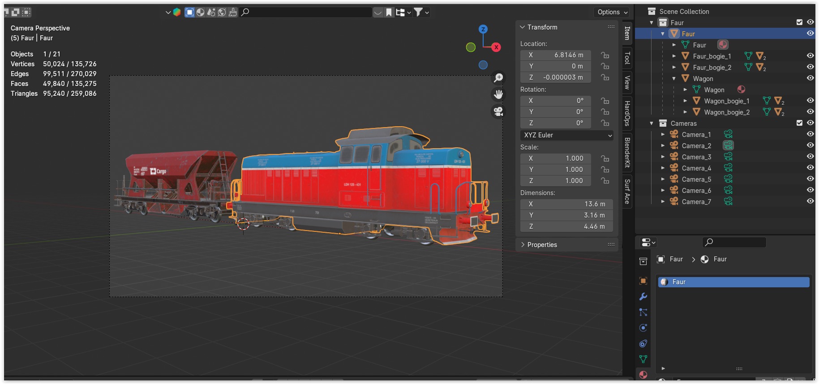
Task: Toggle lock on Rotation Z
Action: pyautogui.click(x=605, y=123)
